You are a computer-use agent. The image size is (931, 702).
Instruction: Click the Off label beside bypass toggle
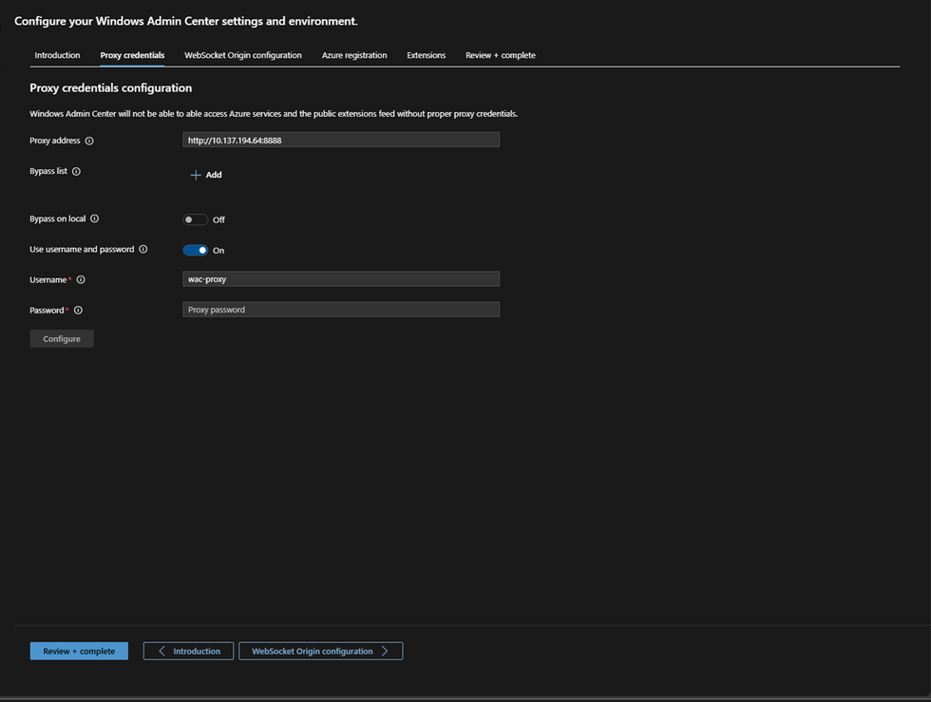[x=218, y=219]
